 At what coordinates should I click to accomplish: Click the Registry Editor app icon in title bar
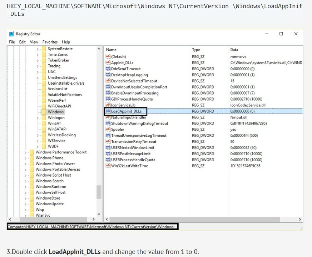coord(11,34)
